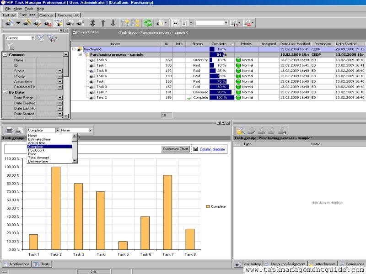Click the green Normal priority icon for Task 7
The height and width of the screenshot is (274, 366).
click(238, 92)
